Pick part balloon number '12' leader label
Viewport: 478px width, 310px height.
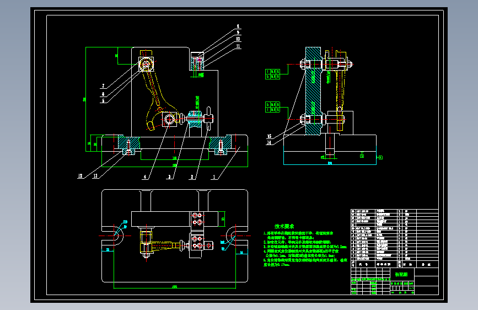tap(80, 176)
